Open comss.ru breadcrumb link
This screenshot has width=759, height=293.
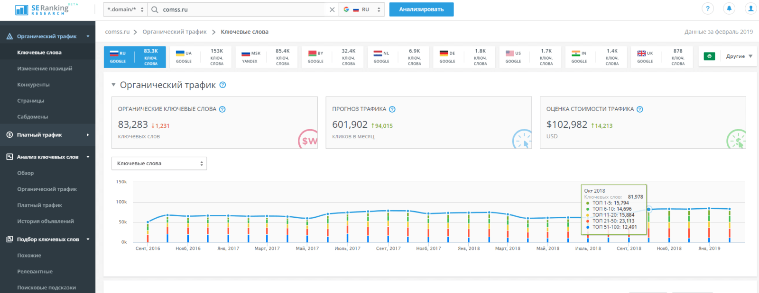pyautogui.click(x=117, y=32)
